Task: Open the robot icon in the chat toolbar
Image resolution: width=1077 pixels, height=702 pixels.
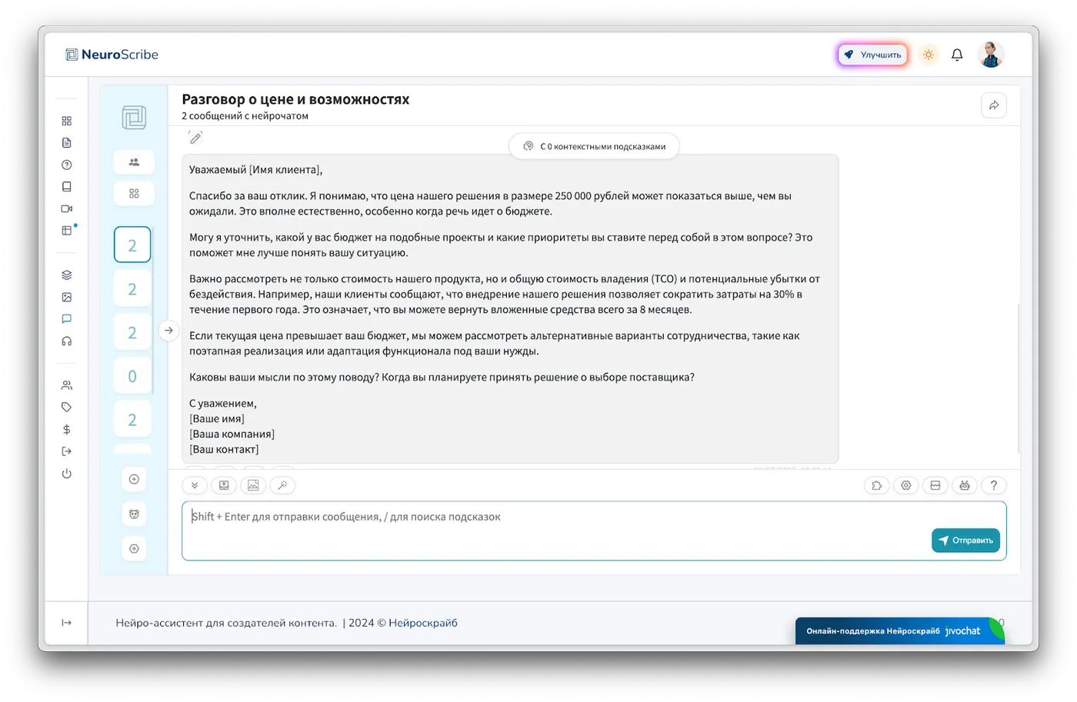Action: pyautogui.click(x=965, y=485)
